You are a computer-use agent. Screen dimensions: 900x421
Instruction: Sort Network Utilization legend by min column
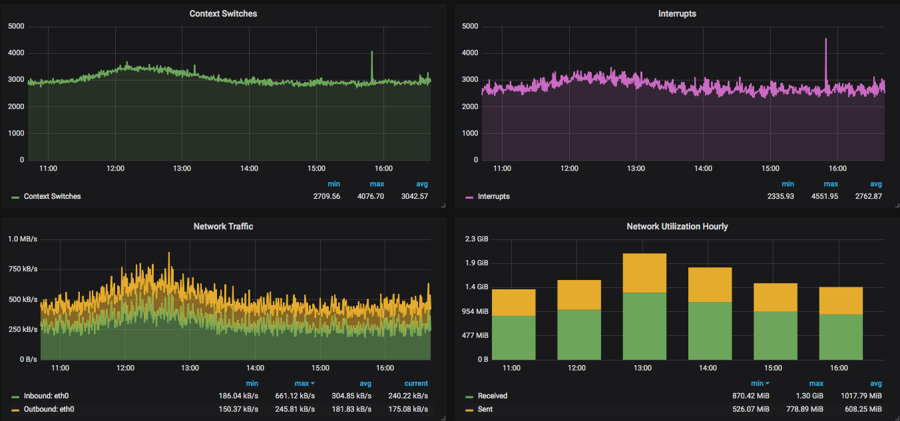[760, 383]
